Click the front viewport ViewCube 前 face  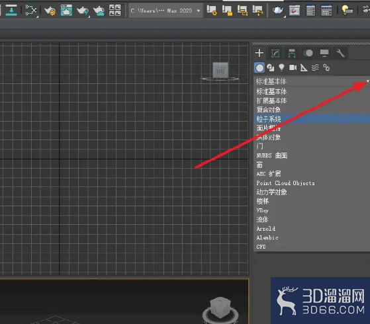tap(220, 70)
